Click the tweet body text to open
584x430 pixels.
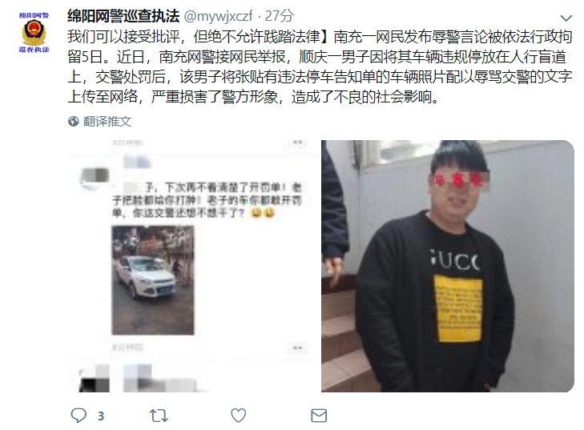[320, 66]
